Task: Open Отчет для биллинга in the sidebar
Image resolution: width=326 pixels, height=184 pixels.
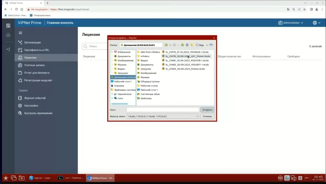Action: pos(46,73)
